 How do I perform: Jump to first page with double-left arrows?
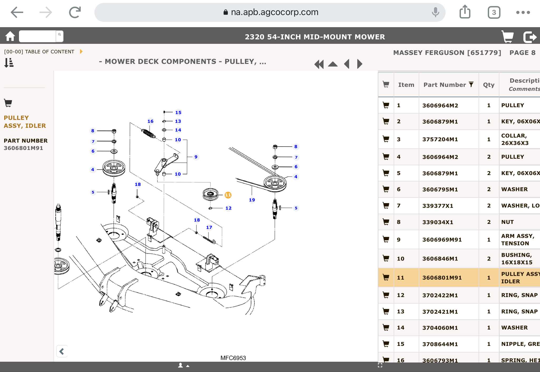(x=319, y=64)
